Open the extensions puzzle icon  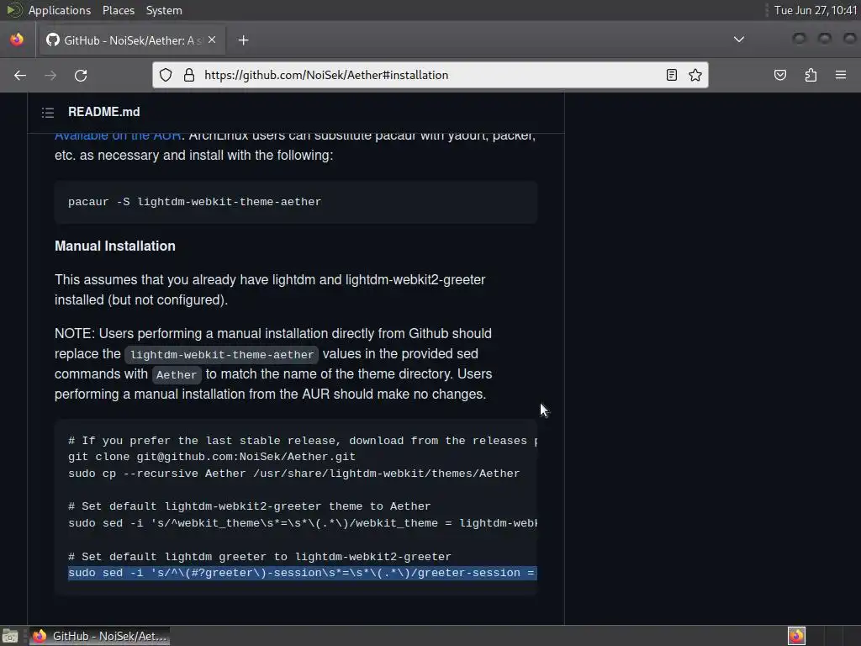811,75
